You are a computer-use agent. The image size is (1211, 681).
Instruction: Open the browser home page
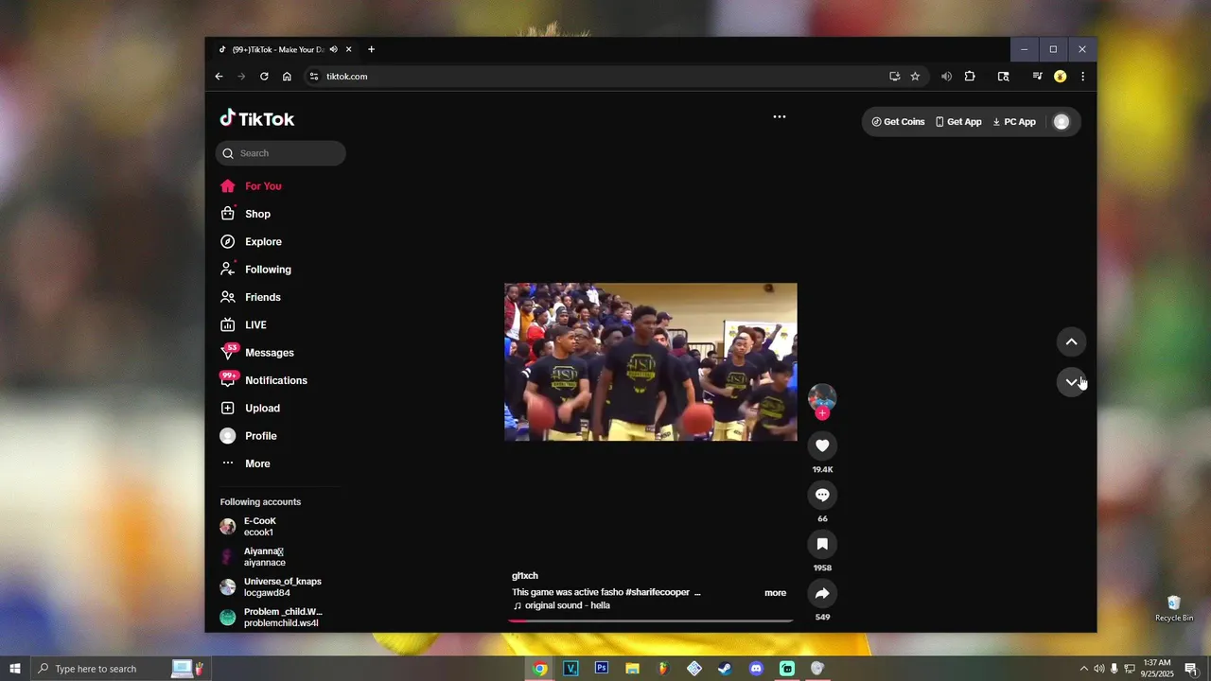pos(287,77)
